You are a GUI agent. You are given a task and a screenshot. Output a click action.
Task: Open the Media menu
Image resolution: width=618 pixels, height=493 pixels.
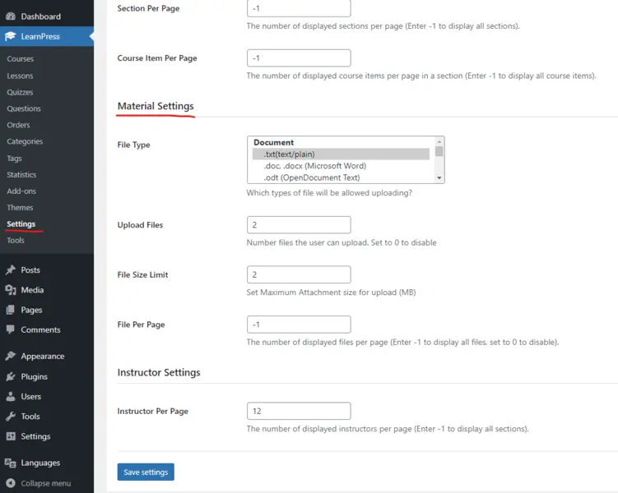point(47,290)
